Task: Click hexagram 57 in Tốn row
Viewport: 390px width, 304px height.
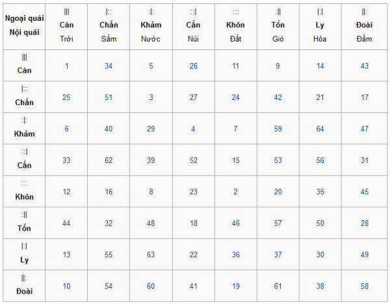Action: pyautogui.click(x=278, y=223)
